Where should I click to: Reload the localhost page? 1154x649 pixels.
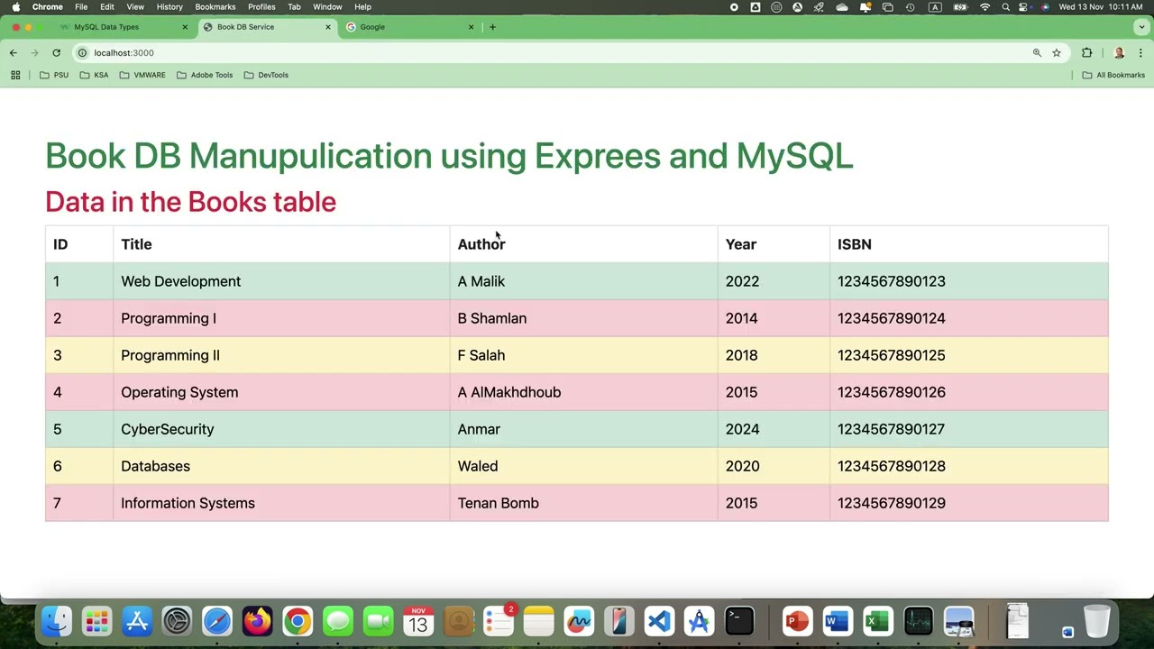(56, 52)
